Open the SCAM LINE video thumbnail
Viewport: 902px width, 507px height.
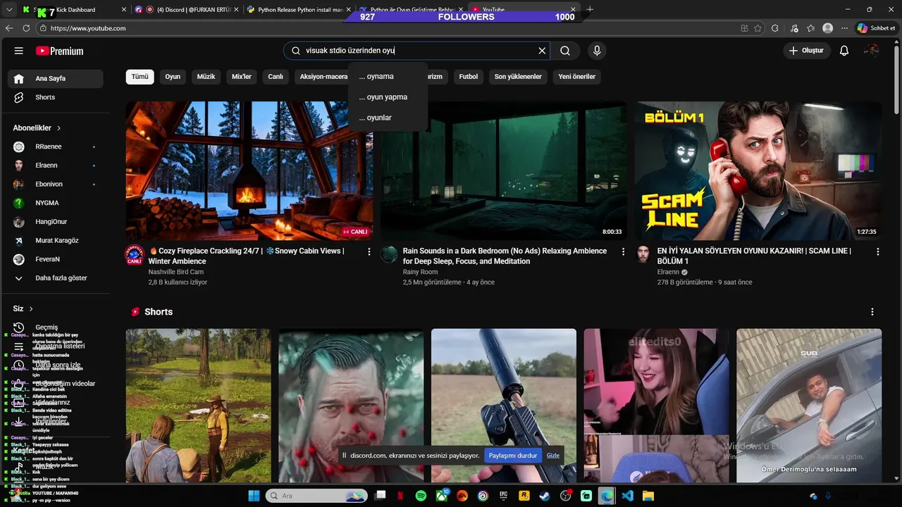click(758, 171)
